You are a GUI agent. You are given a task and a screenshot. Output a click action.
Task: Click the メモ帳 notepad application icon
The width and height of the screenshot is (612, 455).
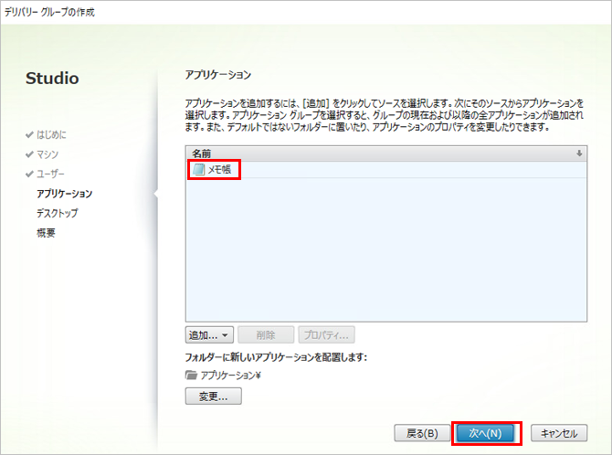point(199,170)
